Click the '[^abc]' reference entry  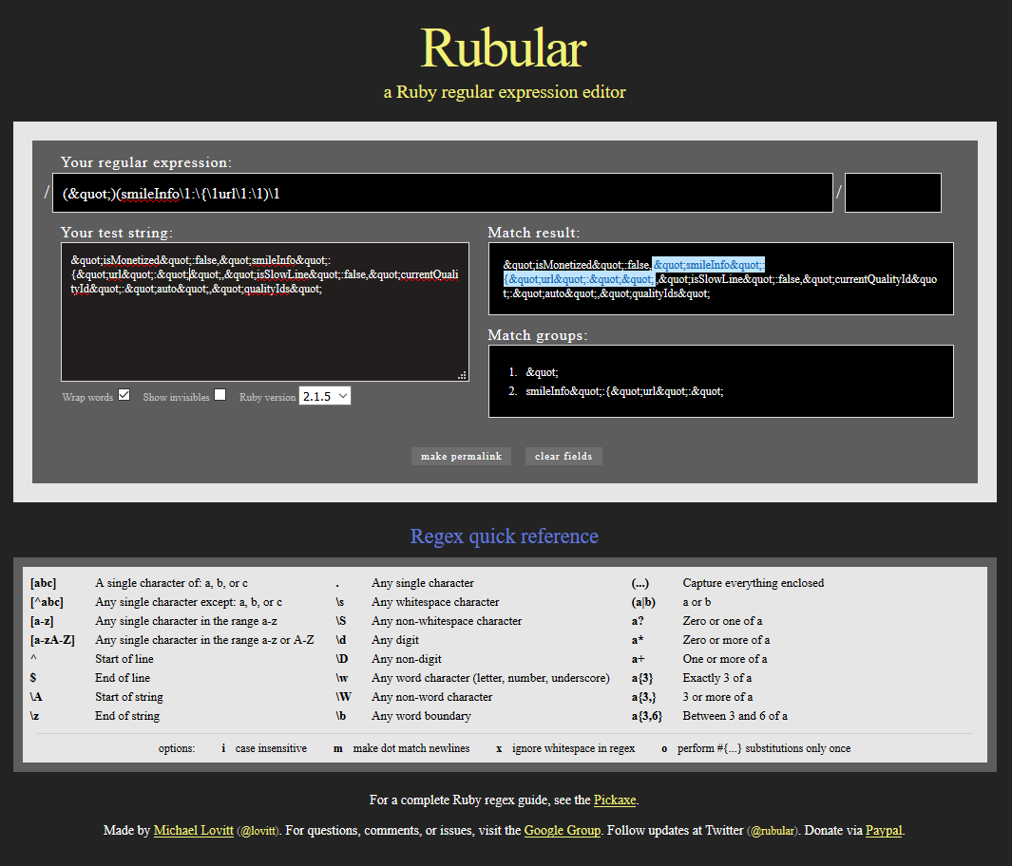47,602
